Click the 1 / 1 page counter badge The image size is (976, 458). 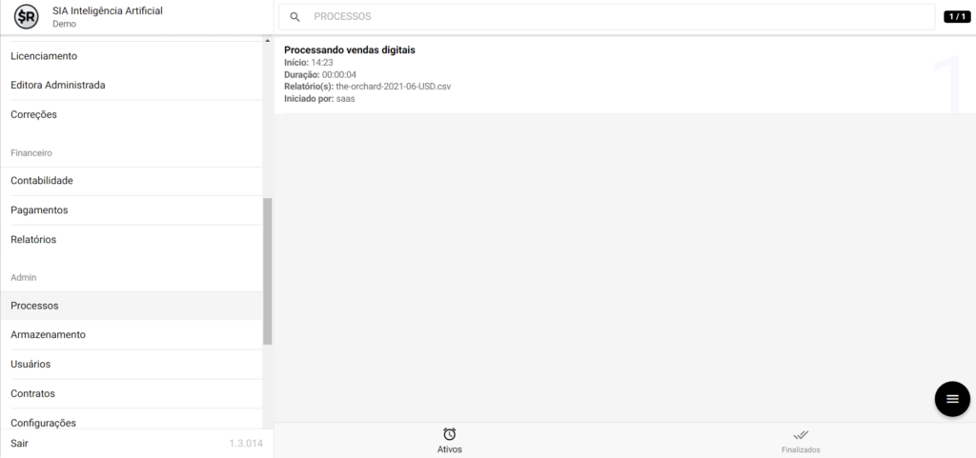[x=956, y=17]
